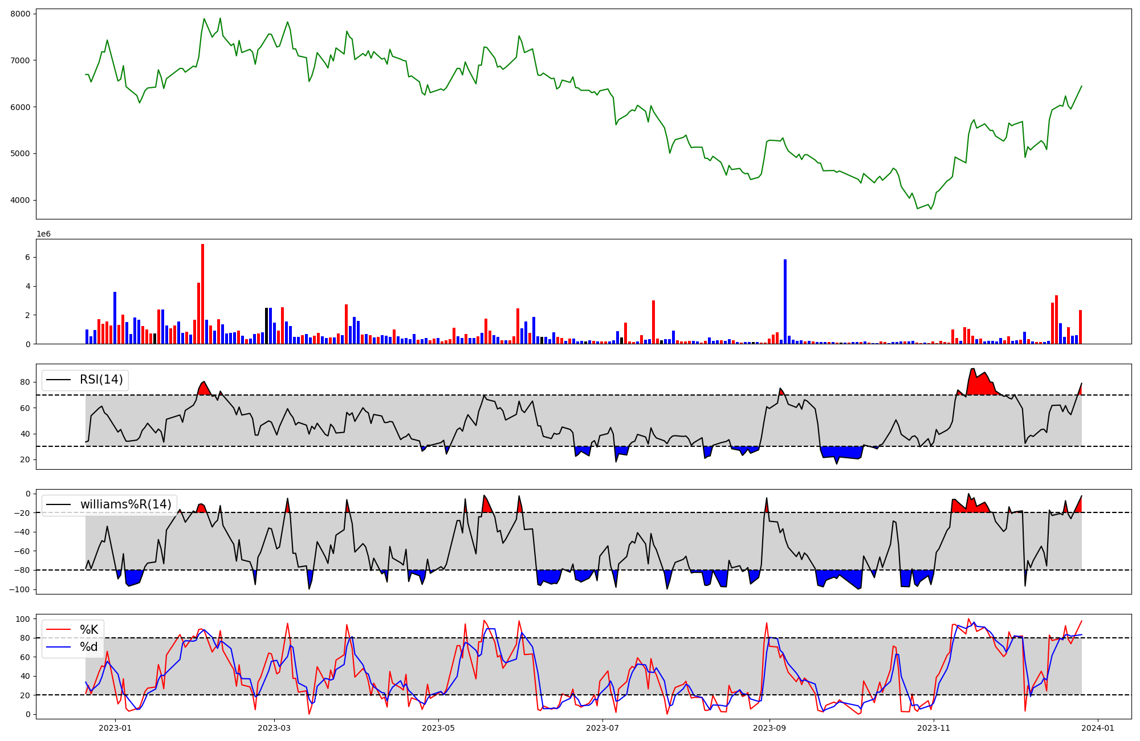Click the 2023-03 x-axis label
Screen dimensions: 1140x741
274,728
